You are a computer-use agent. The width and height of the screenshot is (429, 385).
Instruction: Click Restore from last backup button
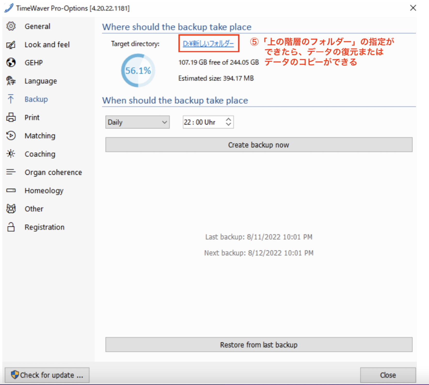click(x=259, y=345)
